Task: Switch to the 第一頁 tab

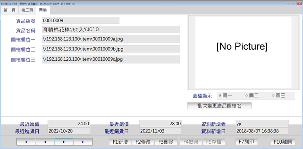Action: 10,11
